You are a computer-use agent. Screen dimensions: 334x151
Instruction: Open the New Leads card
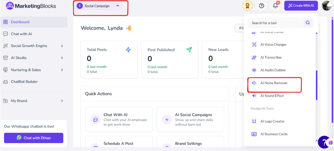[223, 60]
